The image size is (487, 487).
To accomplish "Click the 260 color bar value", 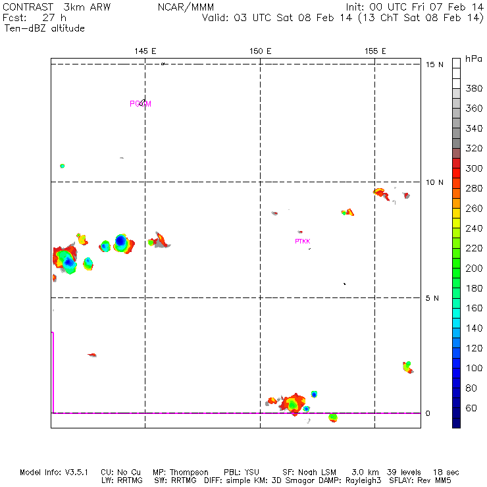I will [x=474, y=209].
